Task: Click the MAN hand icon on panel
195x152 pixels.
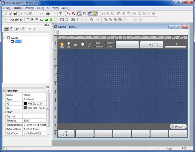Action: pyautogui.click(x=62, y=44)
